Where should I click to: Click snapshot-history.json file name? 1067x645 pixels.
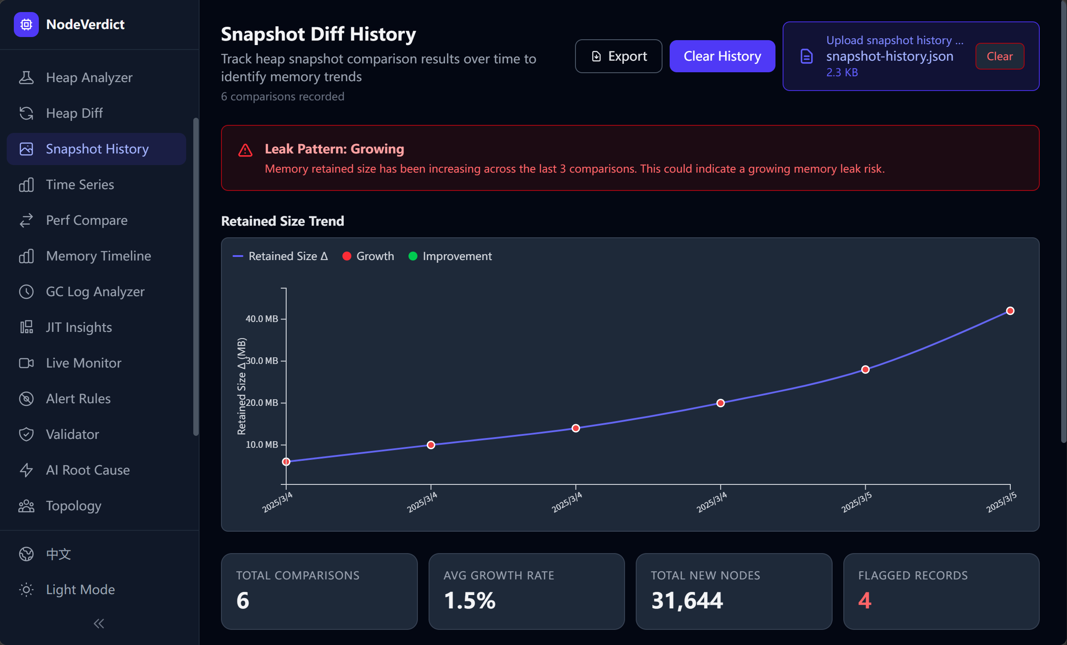click(889, 56)
